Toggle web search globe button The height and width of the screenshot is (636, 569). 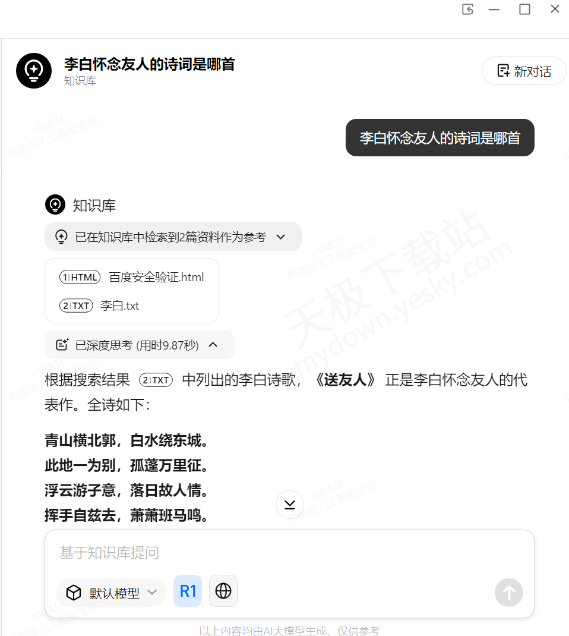click(223, 591)
